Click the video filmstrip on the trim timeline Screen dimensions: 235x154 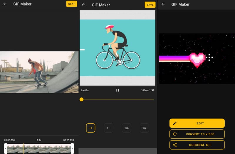[x=39, y=149]
